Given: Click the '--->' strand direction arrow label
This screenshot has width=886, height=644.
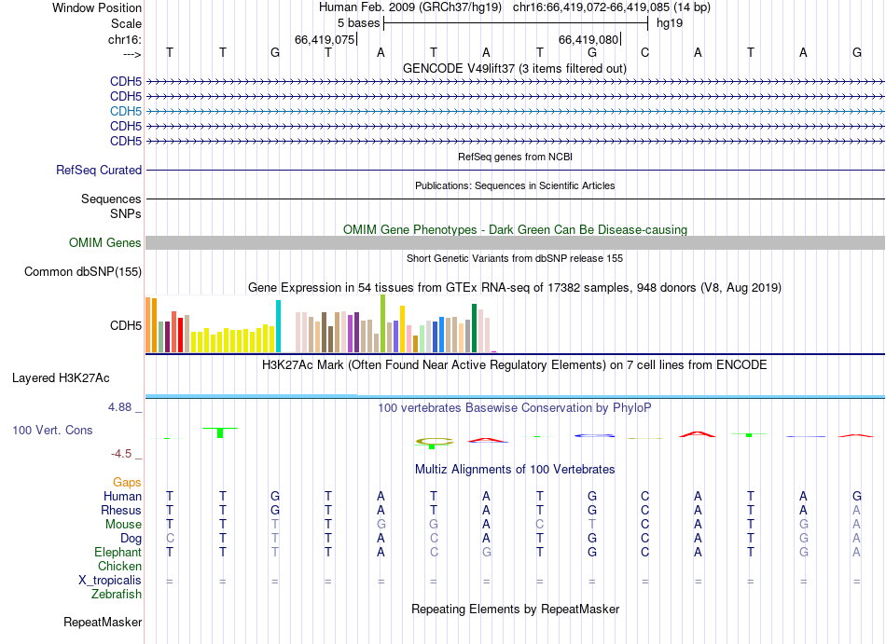Looking at the screenshot, I should tap(132, 54).
